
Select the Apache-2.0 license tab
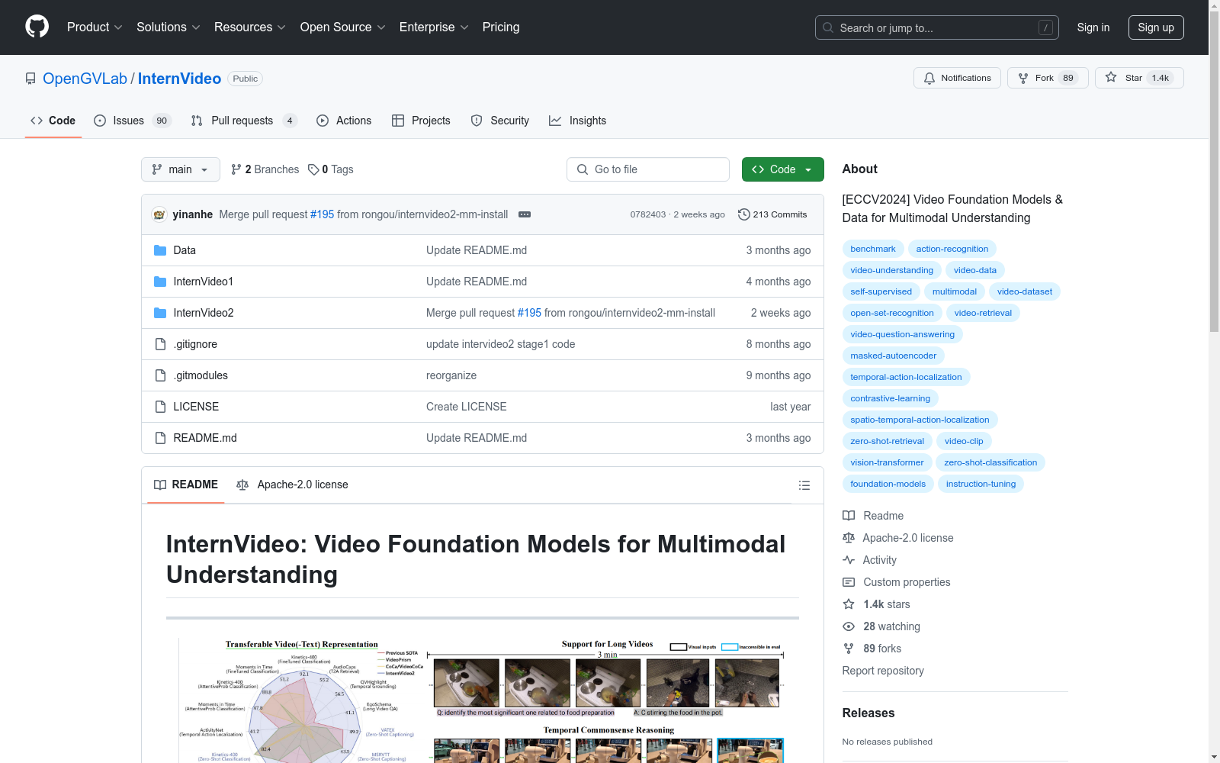click(292, 485)
